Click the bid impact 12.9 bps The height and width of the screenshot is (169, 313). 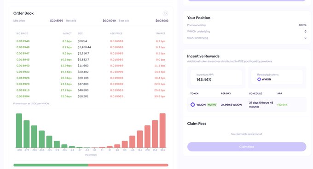tap(66, 66)
